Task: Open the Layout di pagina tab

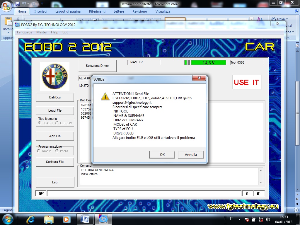Action: tap(68, 11)
